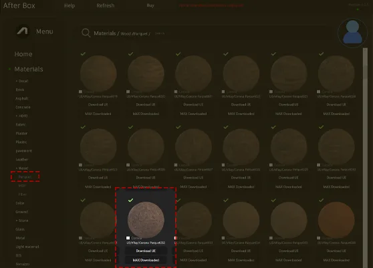Viewport: 373px width, 268px height.
Task: Select the highlighted Parquet032 sphere thumbnail
Action: (x=146, y=220)
